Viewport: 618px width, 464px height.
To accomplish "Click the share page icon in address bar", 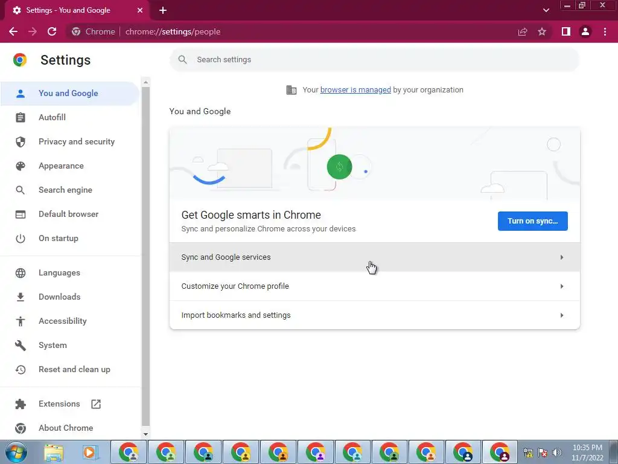I will coord(523,31).
